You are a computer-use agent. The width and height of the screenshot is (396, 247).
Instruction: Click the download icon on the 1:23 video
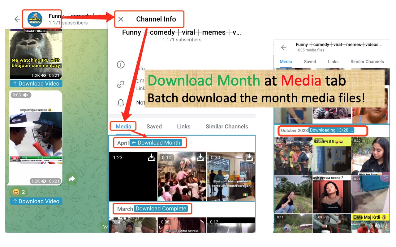[152, 157]
